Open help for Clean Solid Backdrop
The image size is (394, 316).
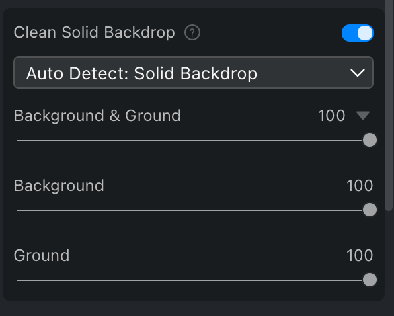pos(192,33)
